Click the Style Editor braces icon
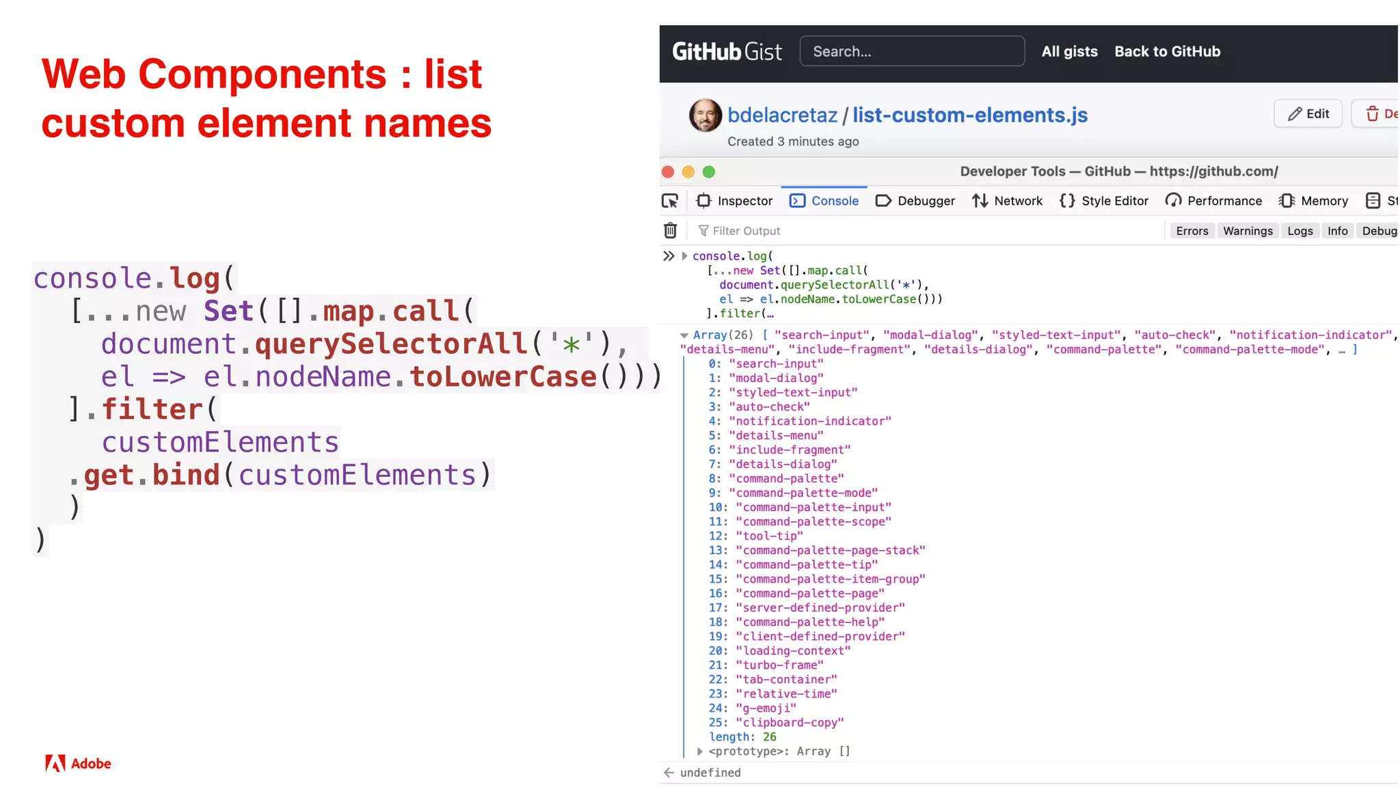Screen dimensions: 1400x787 tap(1067, 201)
